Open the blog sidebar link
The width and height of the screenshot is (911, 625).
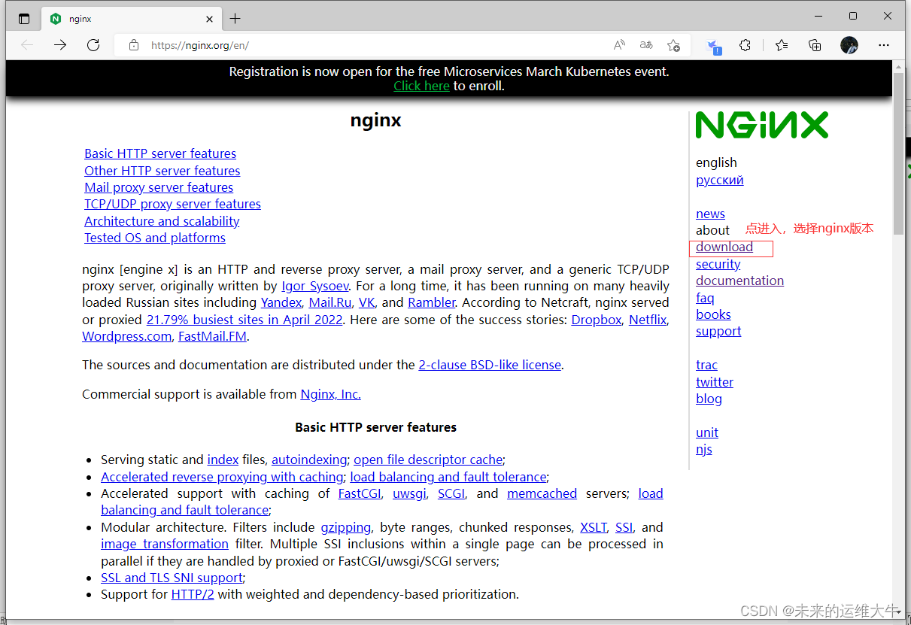point(709,399)
